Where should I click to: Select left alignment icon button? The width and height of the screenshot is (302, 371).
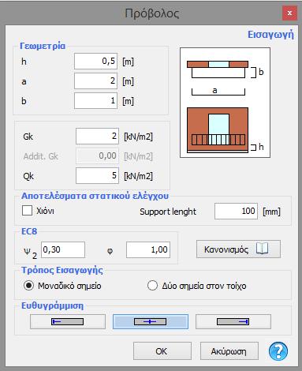click(x=68, y=321)
